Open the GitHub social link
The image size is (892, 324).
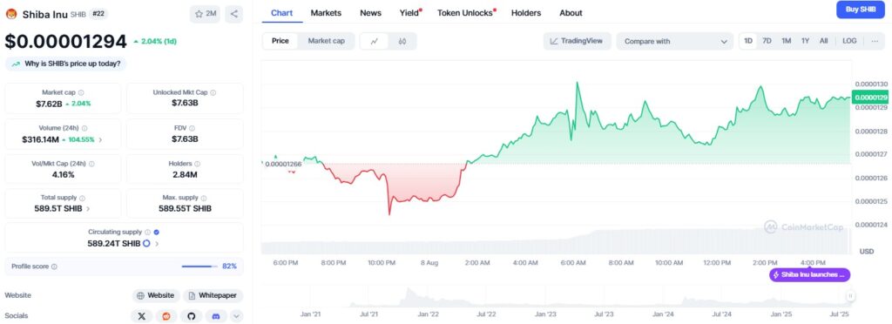point(191,315)
